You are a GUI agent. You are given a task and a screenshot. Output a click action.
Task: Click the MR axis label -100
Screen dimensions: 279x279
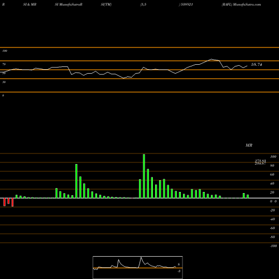click(x=273, y=246)
